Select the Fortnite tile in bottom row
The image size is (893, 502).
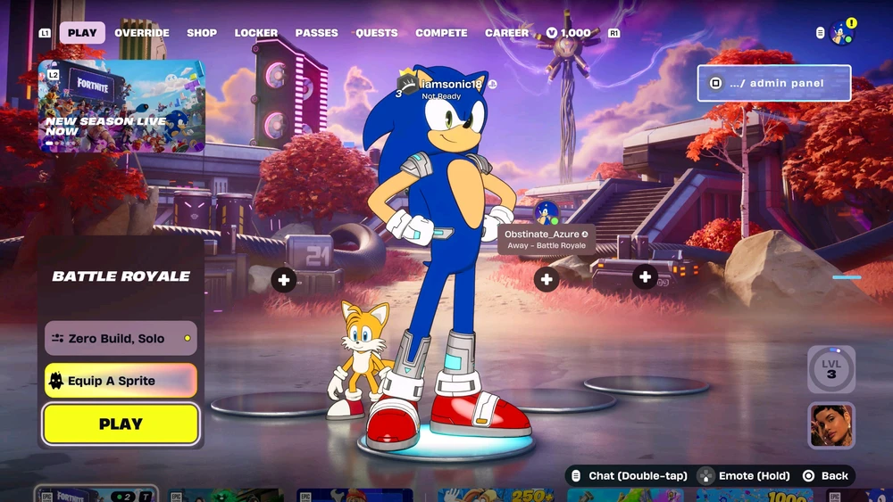[96, 494]
